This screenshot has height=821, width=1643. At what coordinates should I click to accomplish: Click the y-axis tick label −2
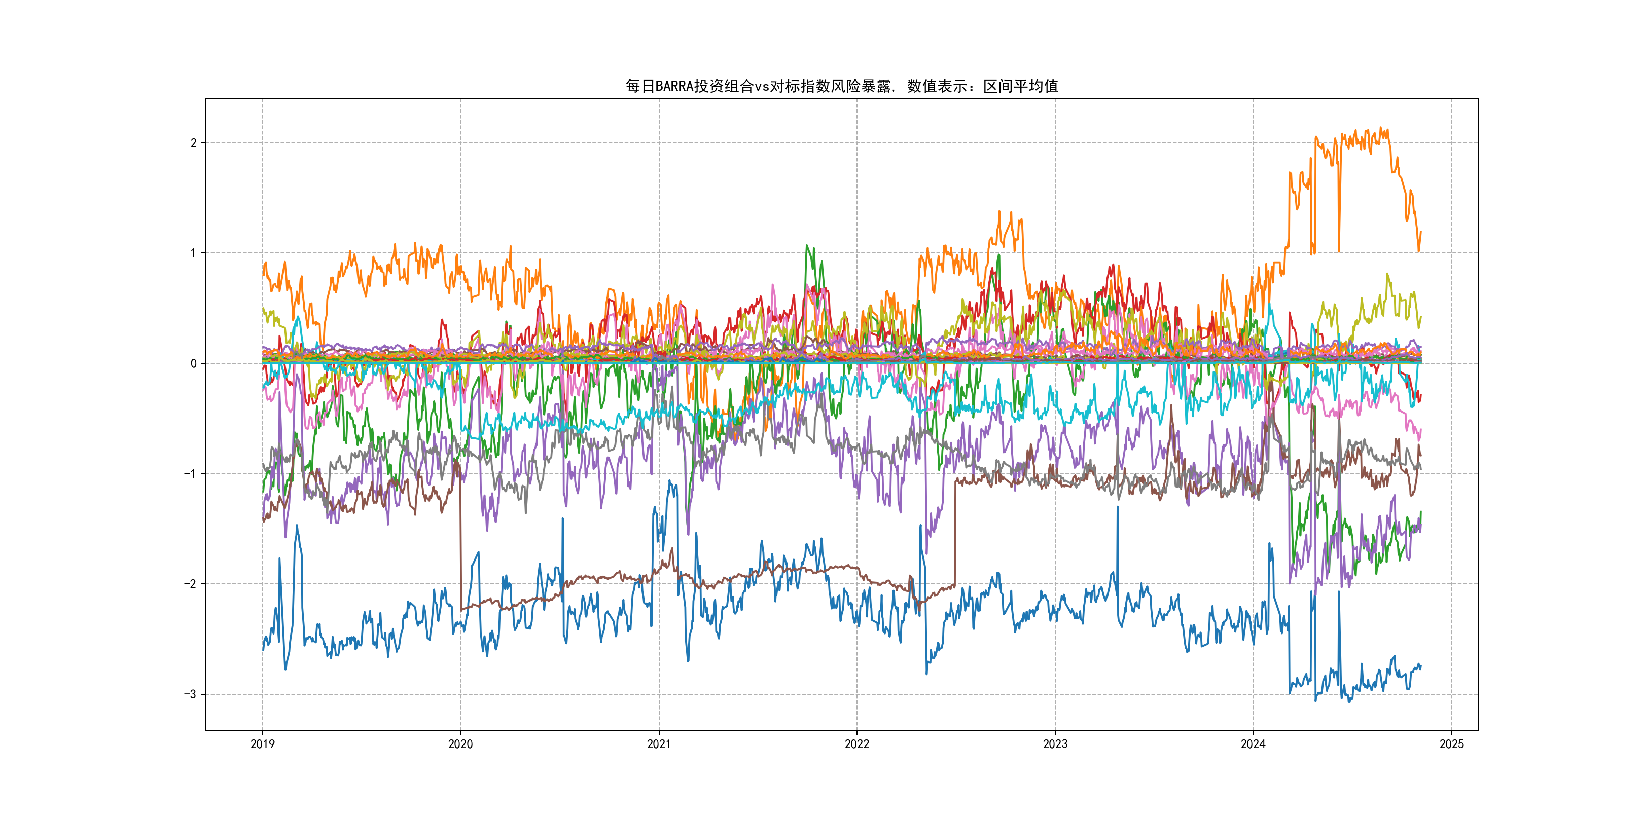coord(190,584)
